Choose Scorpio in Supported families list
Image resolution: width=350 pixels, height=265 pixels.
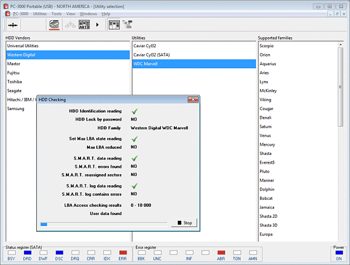[267, 45]
